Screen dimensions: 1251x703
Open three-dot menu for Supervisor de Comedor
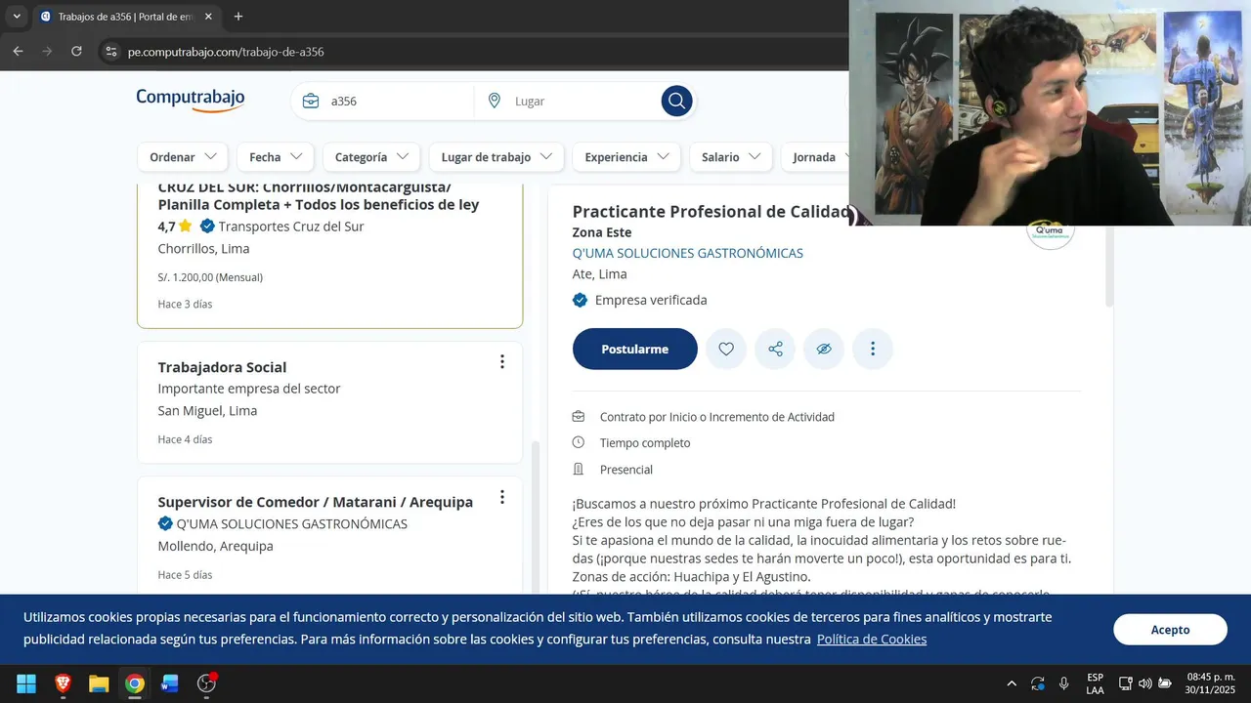click(x=502, y=497)
